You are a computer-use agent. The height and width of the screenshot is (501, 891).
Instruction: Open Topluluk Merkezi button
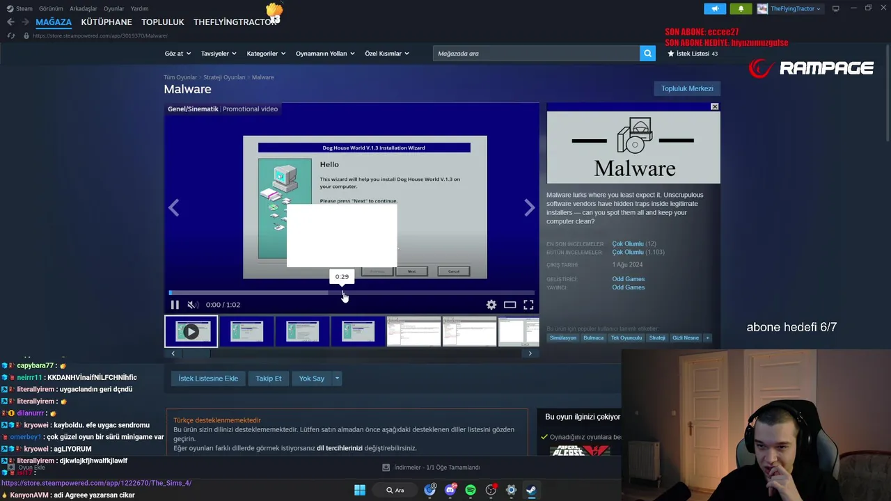click(687, 88)
